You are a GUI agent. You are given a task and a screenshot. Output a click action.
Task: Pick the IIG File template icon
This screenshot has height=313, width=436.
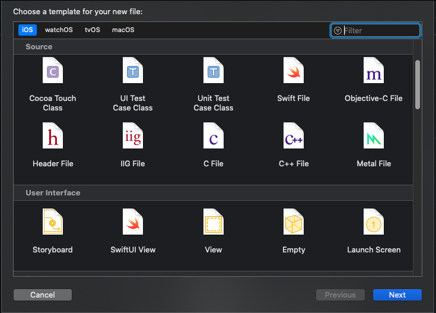tap(133, 135)
